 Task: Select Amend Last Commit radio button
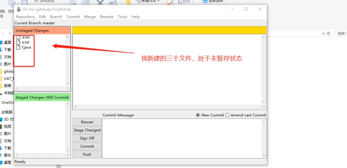pos(227,115)
